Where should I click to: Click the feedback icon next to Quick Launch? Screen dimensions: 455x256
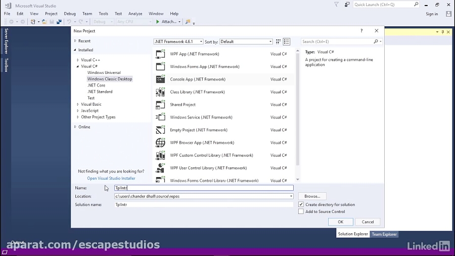tap(347, 5)
